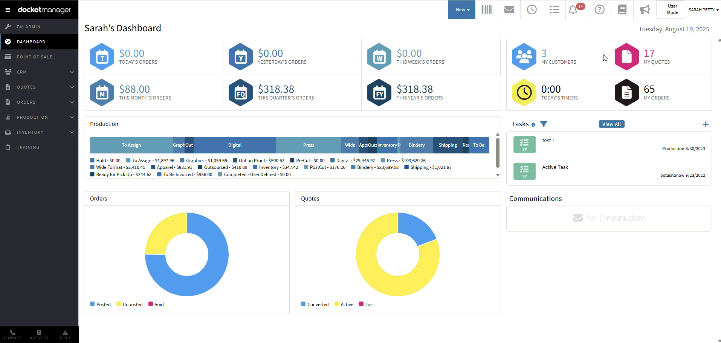Open Training in the sidebar

click(x=28, y=147)
